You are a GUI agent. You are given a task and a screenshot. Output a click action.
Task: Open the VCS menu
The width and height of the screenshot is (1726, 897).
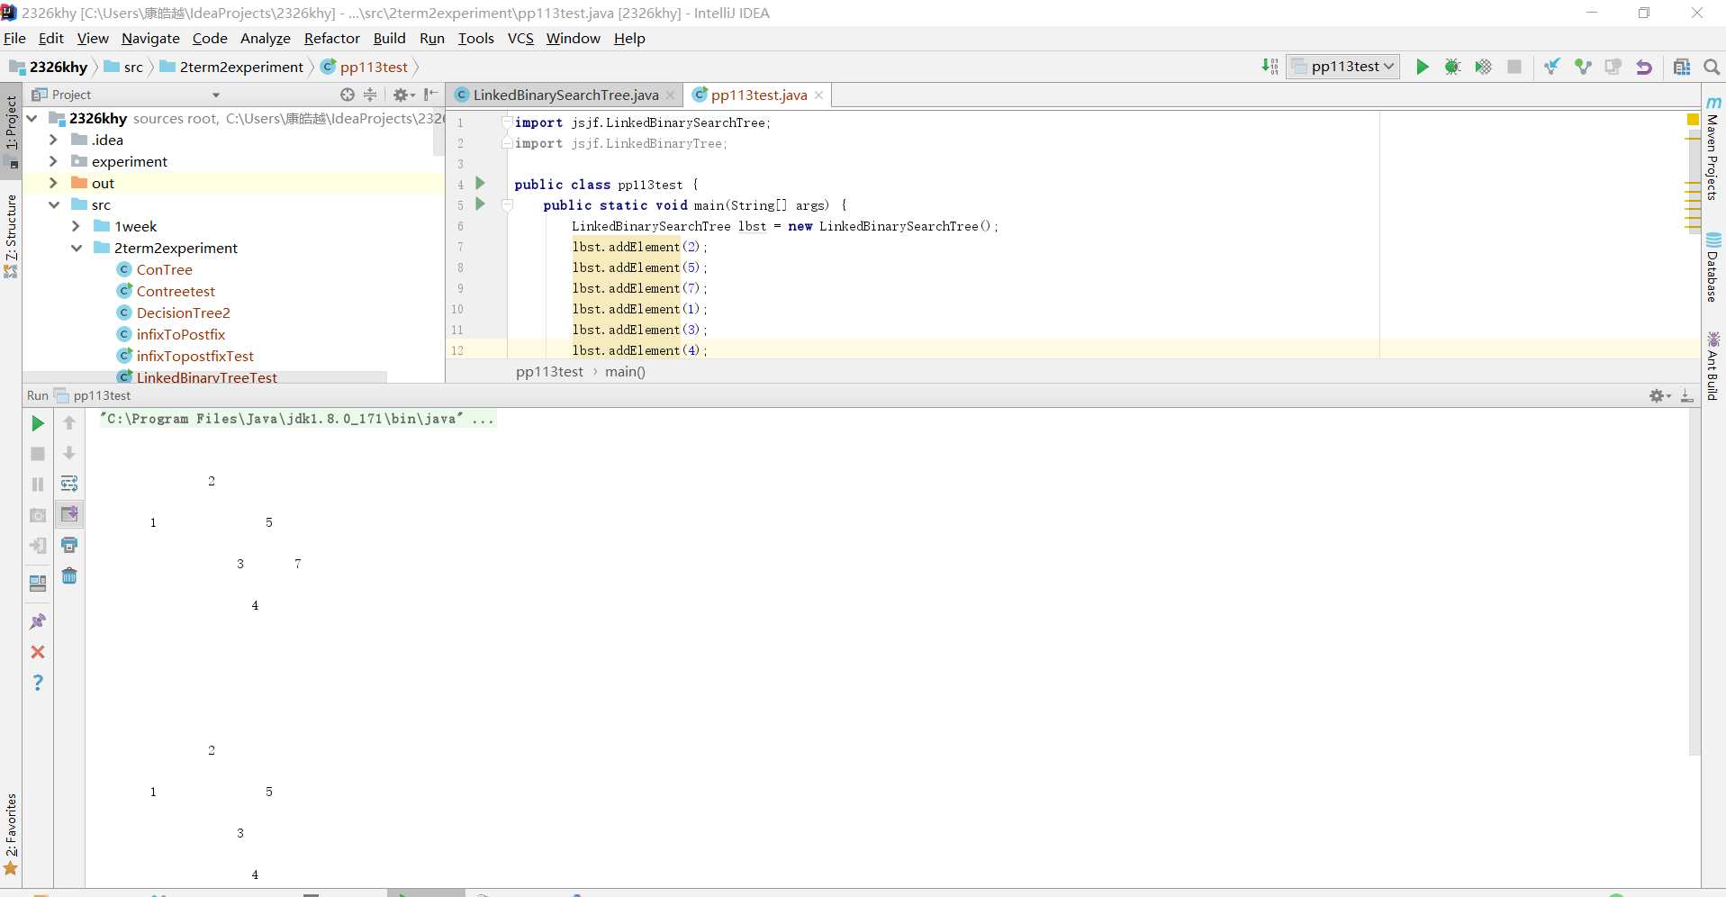click(x=520, y=38)
